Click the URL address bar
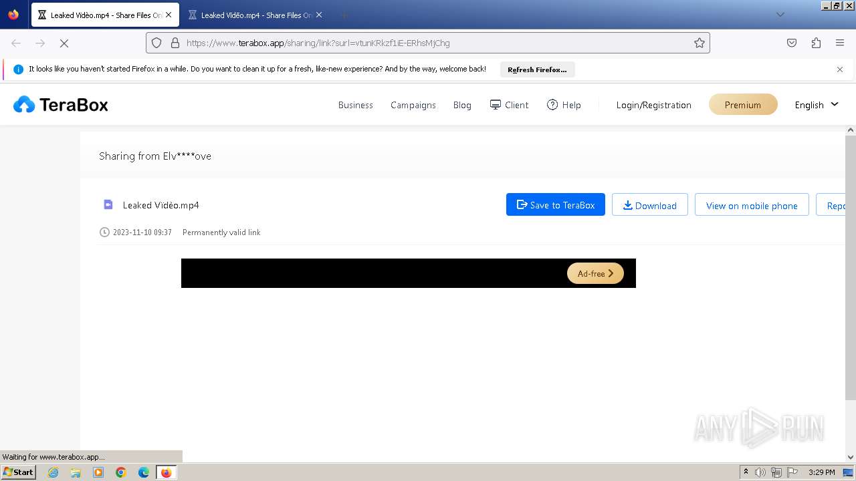This screenshot has width=856, height=481. click(428, 43)
